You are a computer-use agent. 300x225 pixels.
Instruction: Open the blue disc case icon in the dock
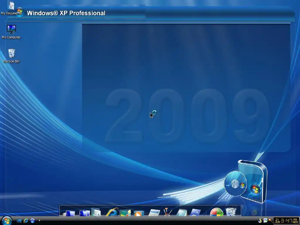(x=195, y=213)
